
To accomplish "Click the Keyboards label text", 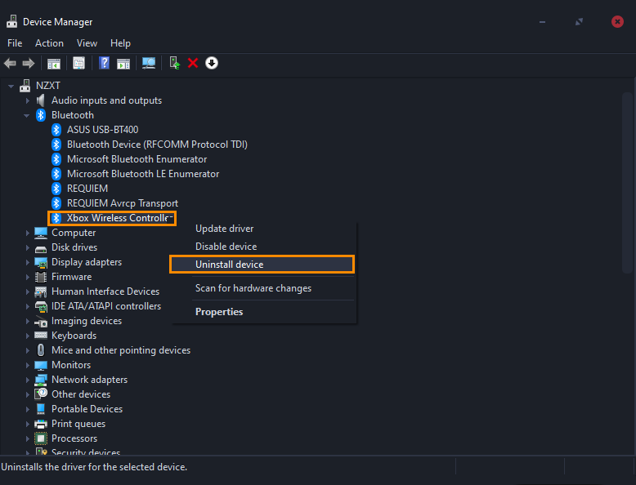I will 74,336.
